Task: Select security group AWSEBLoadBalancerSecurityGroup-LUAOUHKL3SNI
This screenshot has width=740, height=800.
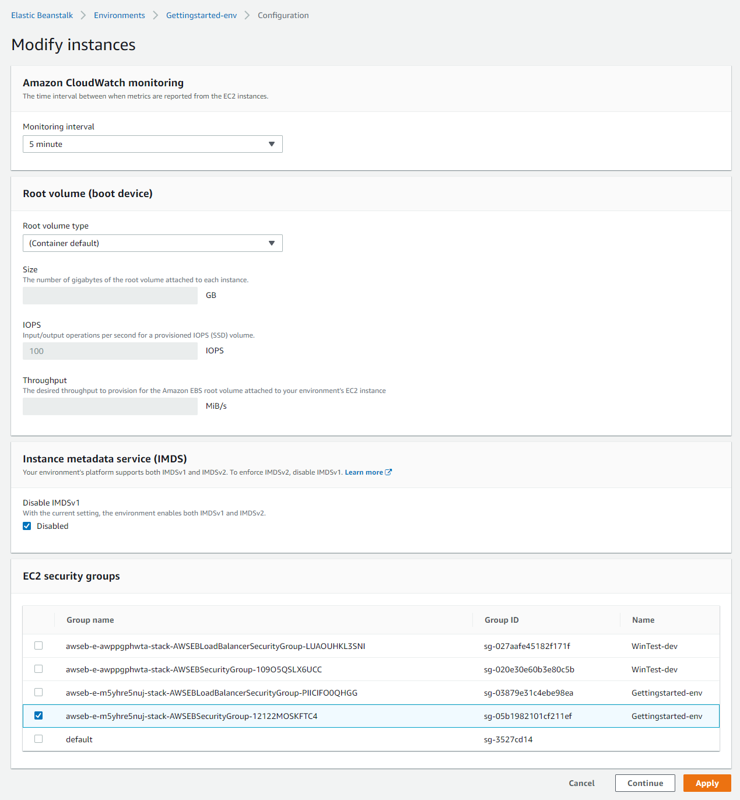Action: [38, 645]
